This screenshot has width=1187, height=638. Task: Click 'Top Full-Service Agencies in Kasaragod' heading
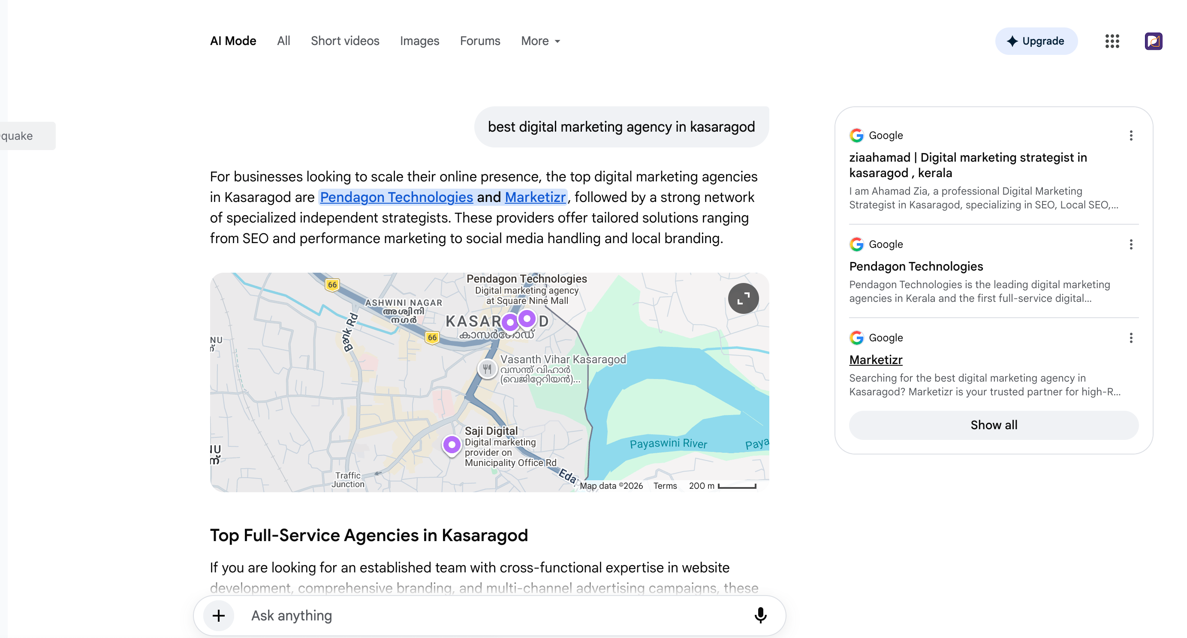[369, 535]
